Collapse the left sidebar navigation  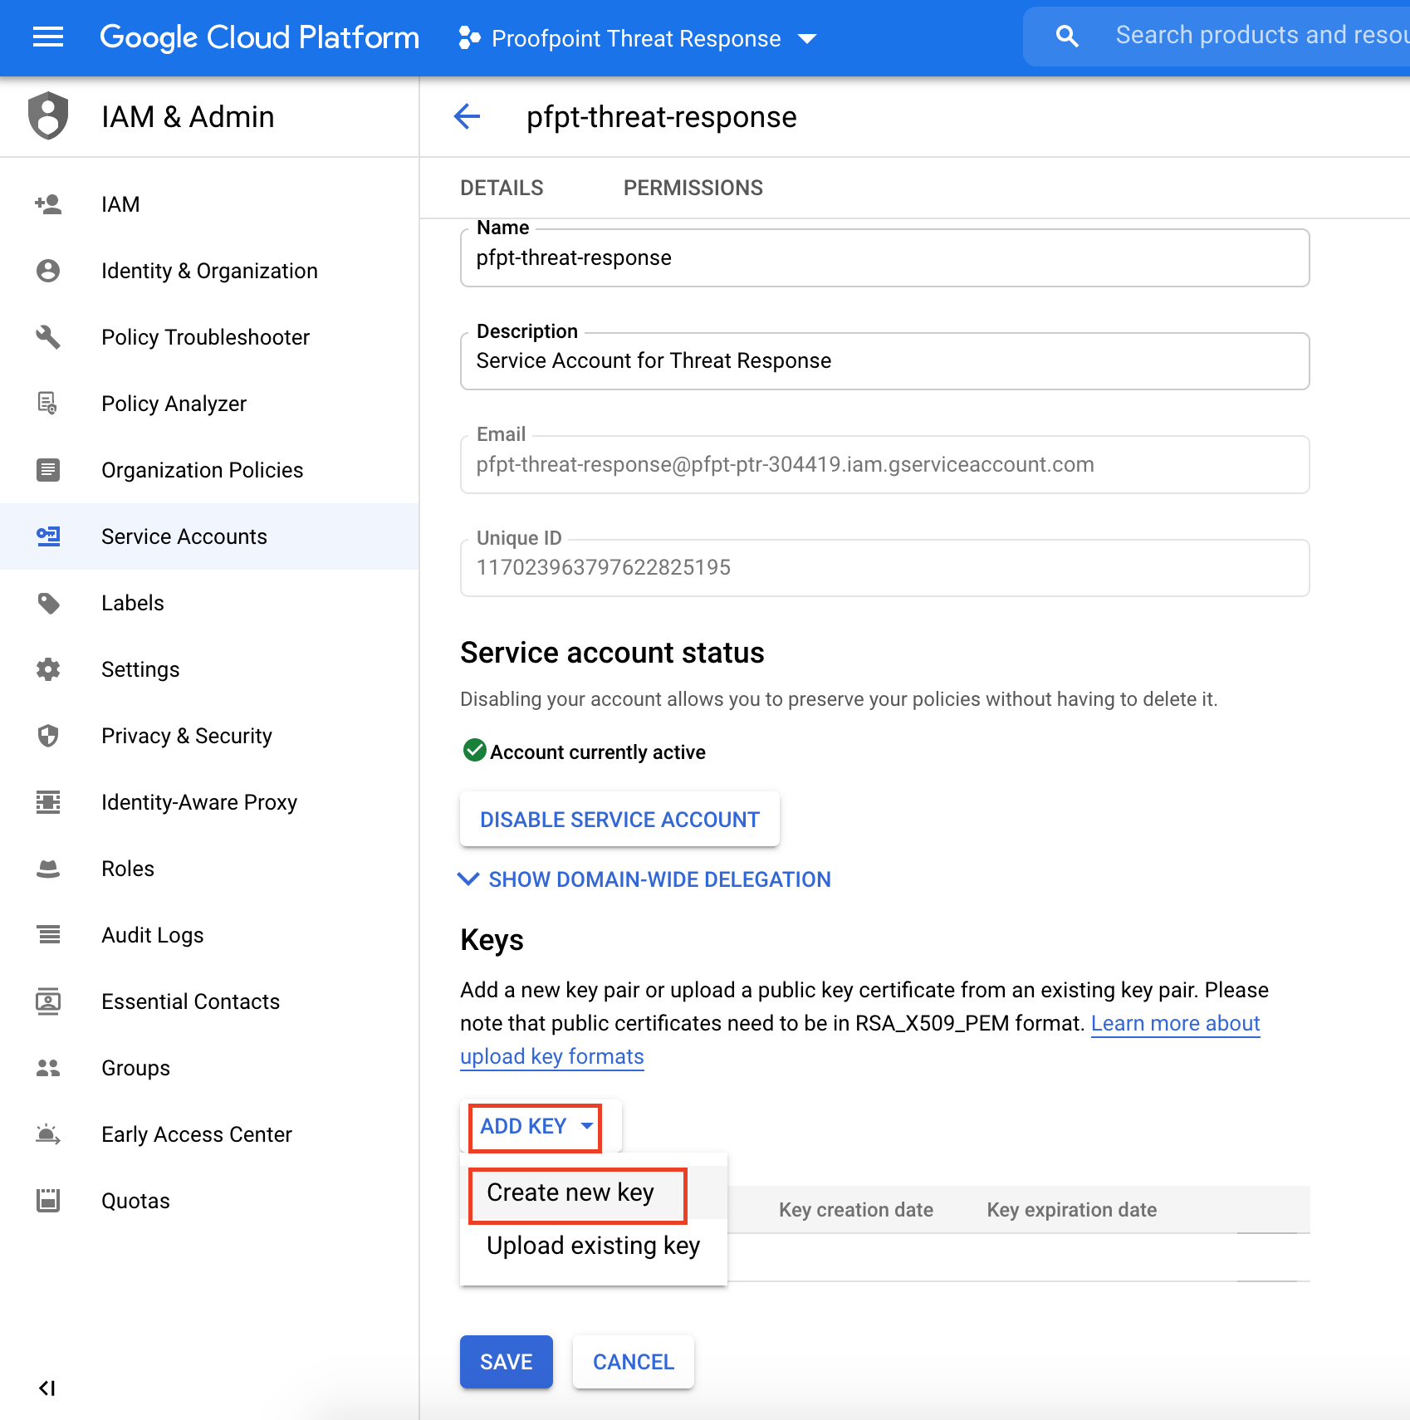click(47, 1388)
